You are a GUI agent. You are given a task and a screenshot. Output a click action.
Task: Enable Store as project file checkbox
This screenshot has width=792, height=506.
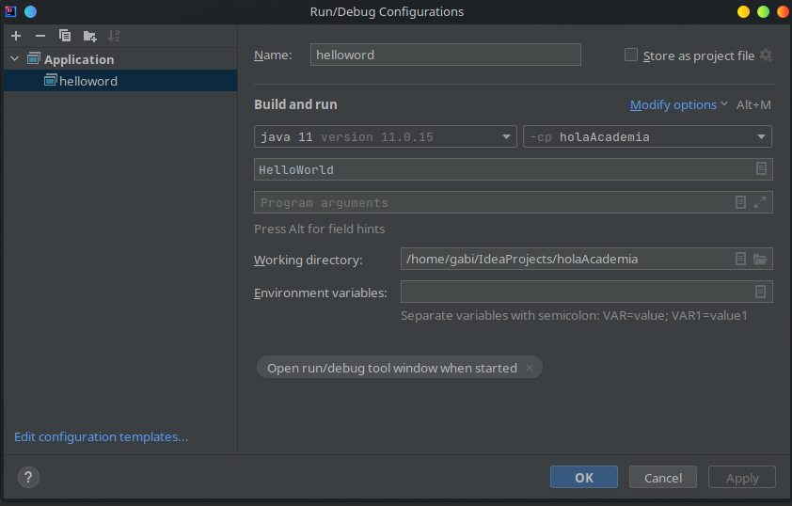pyautogui.click(x=631, y=55)
